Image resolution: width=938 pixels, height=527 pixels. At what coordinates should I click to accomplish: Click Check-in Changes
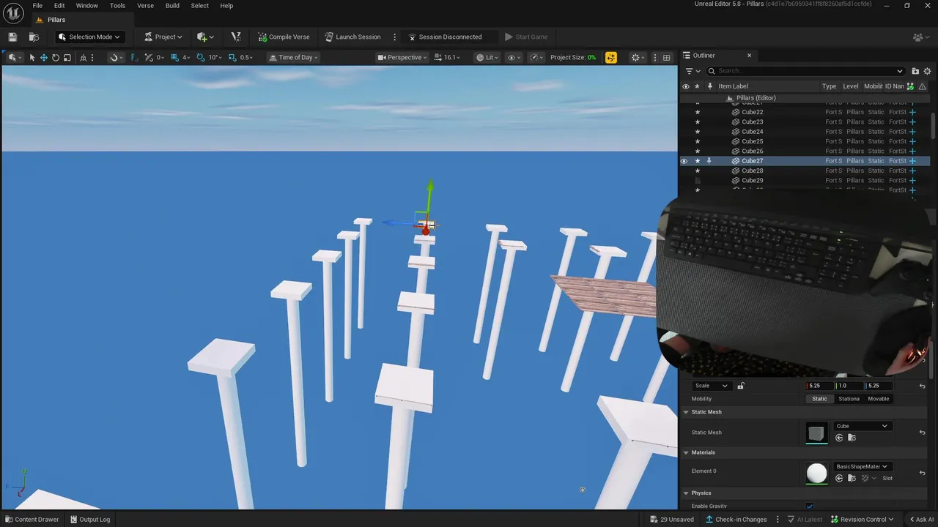point(735,520)
